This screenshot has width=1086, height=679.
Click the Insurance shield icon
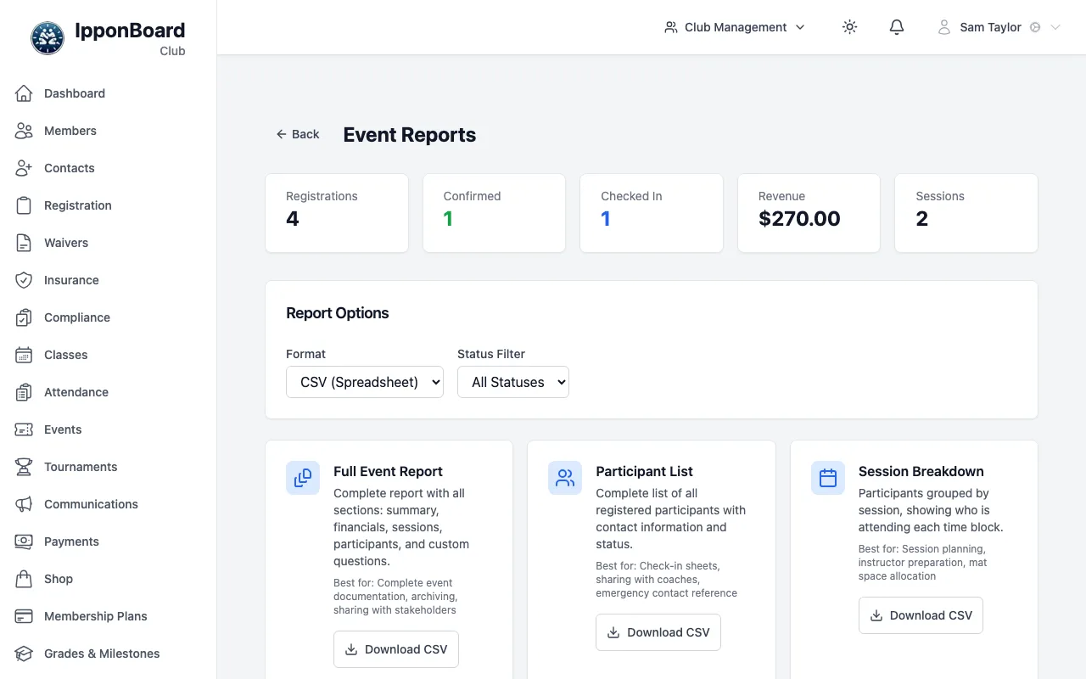(24, 280)
